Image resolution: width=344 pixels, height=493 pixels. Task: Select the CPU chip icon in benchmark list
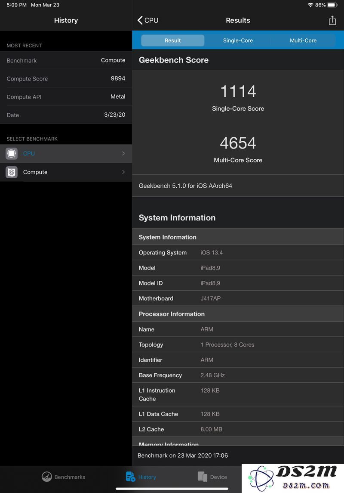coord(12,153)
